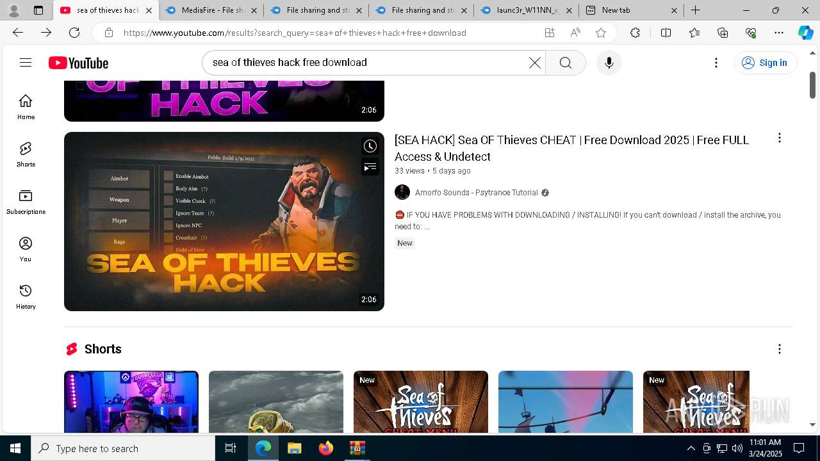
Task: Open WinRAR from the taskbar
Action: (x=357, y=448)
